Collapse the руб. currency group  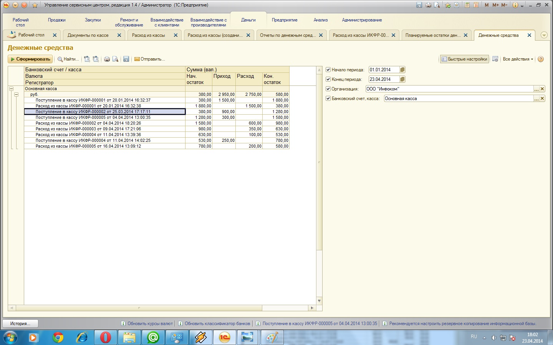[x=16, y=94]
